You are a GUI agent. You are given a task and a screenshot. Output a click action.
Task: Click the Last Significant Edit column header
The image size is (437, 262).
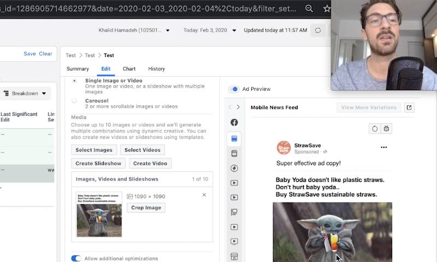coord(19,117)
